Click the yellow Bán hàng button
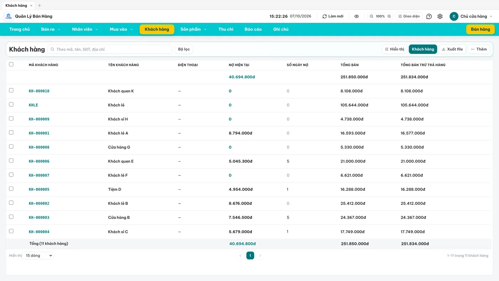 (480, 29)
